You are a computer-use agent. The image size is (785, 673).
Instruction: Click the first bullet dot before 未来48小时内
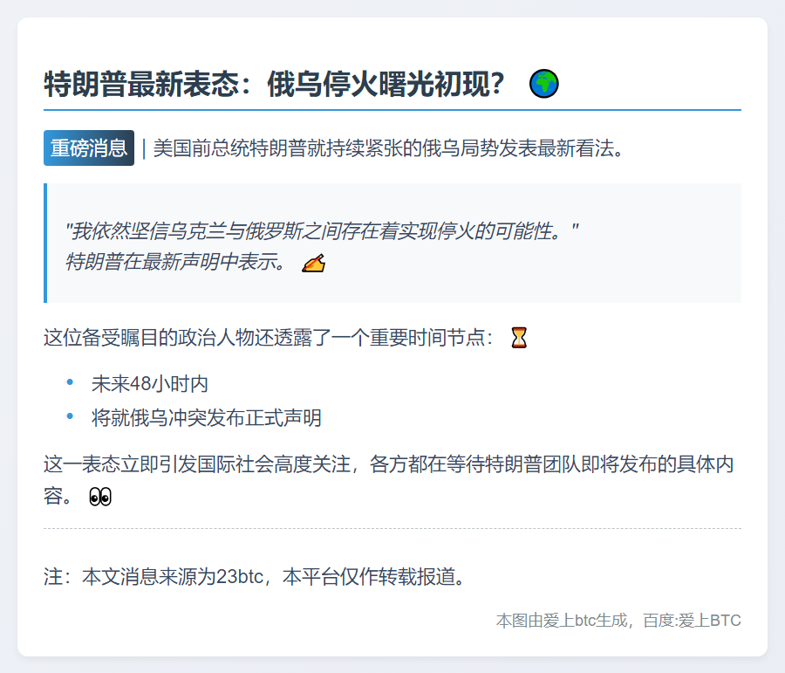tap(71, 382)
